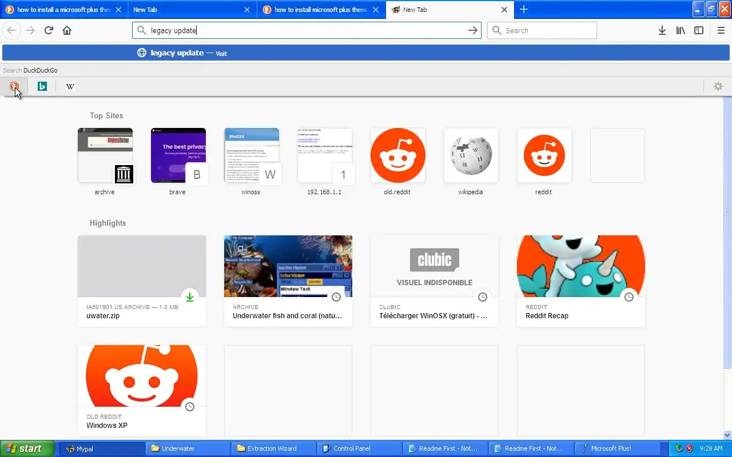The height and width of the screenshot is (457, 732).
Task: Open the Library toolbar icon
Action: coord(681,30)
